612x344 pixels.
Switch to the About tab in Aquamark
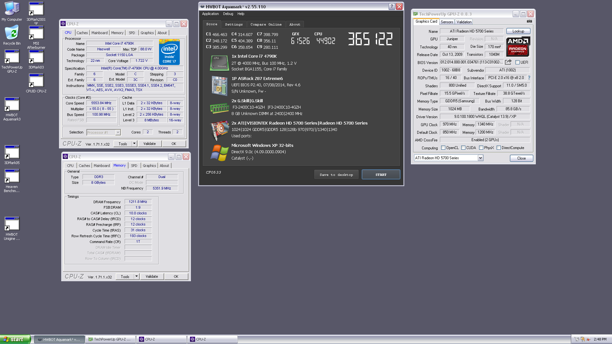(x=295, y=24)
